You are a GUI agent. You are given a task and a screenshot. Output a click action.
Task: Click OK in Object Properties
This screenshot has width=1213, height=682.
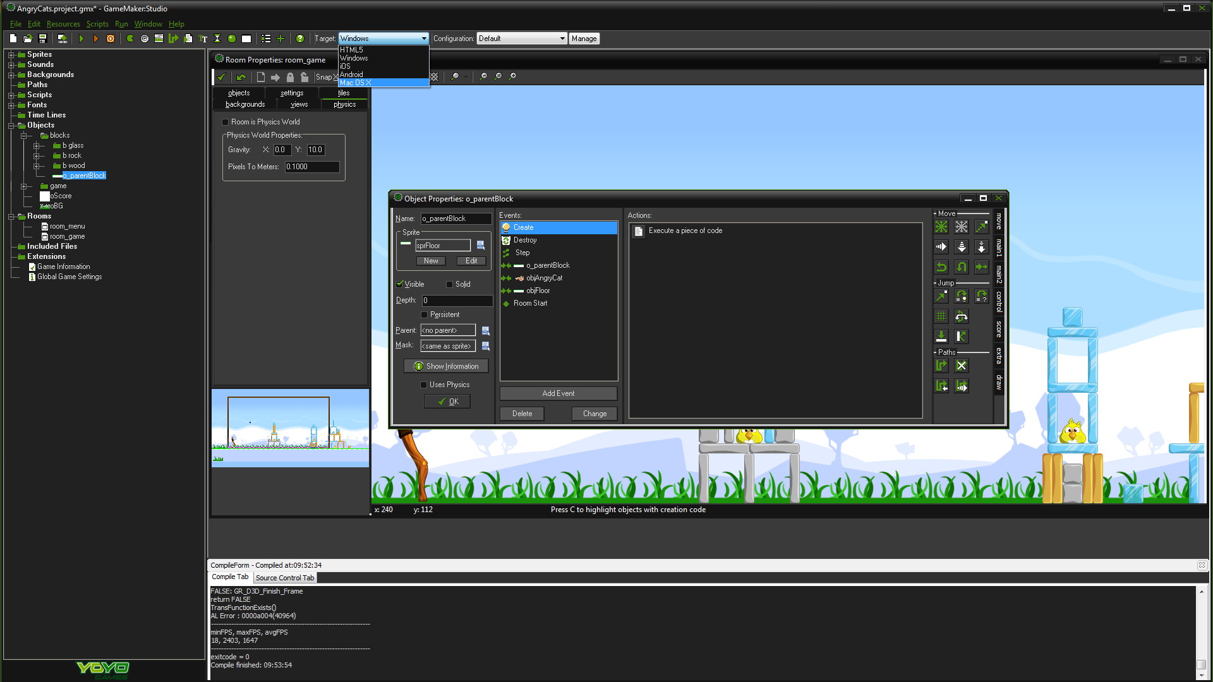[447, 402]
